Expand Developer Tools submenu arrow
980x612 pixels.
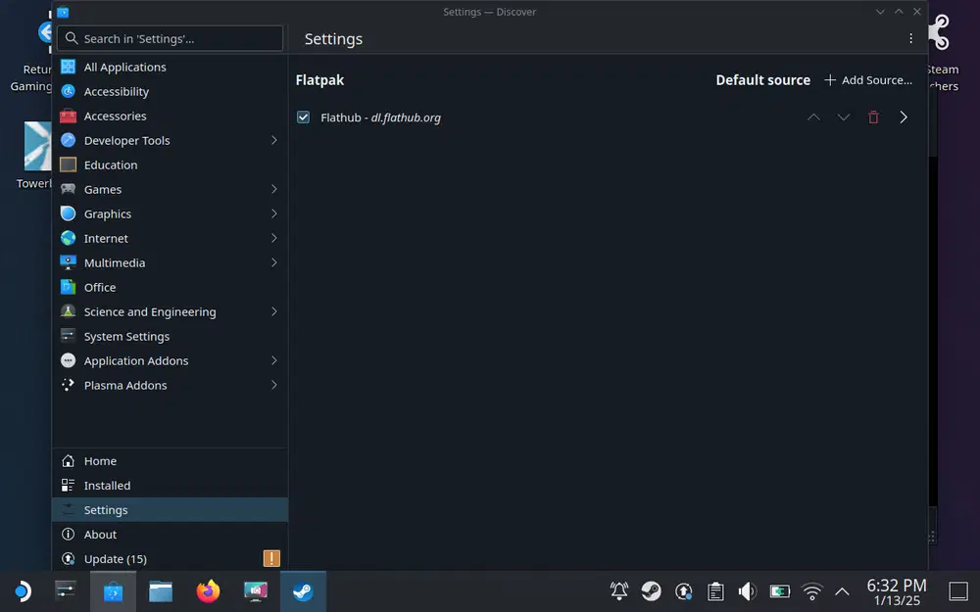[x=273, y=140]
